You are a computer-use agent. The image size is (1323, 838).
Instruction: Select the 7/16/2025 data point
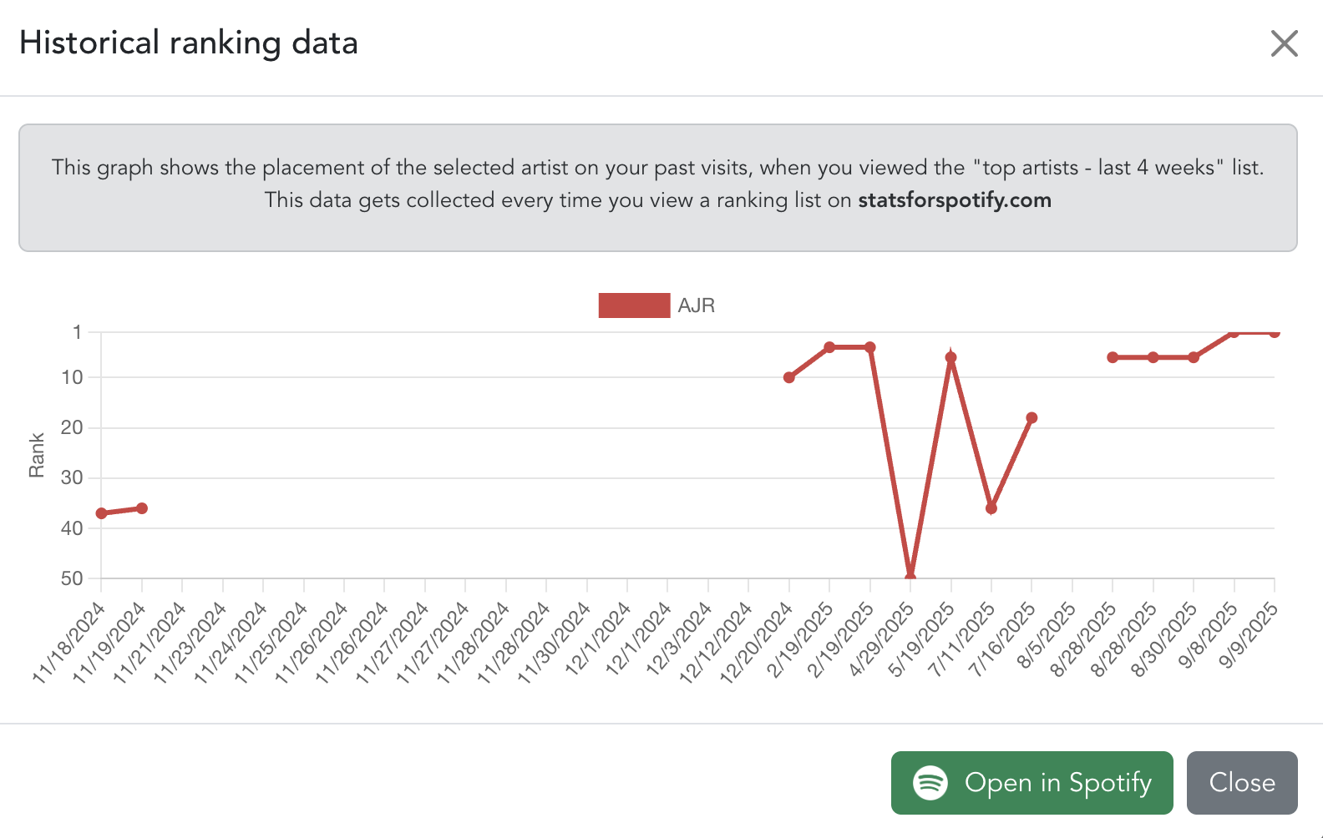[1032, 417]
